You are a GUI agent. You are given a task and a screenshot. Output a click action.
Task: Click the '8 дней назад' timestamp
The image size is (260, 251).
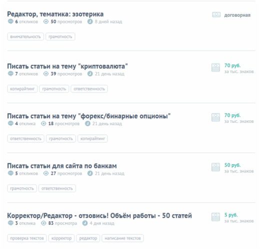[x=108, y=21]
